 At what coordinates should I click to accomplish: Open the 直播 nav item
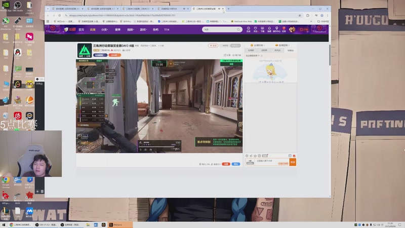(x=93, y=30)
